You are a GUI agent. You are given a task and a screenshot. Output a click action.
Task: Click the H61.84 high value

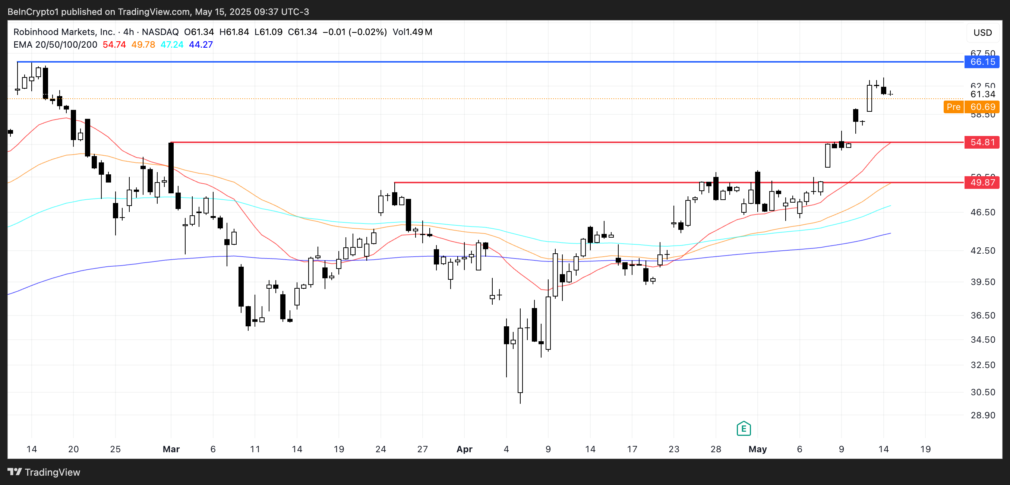[234, 32]
